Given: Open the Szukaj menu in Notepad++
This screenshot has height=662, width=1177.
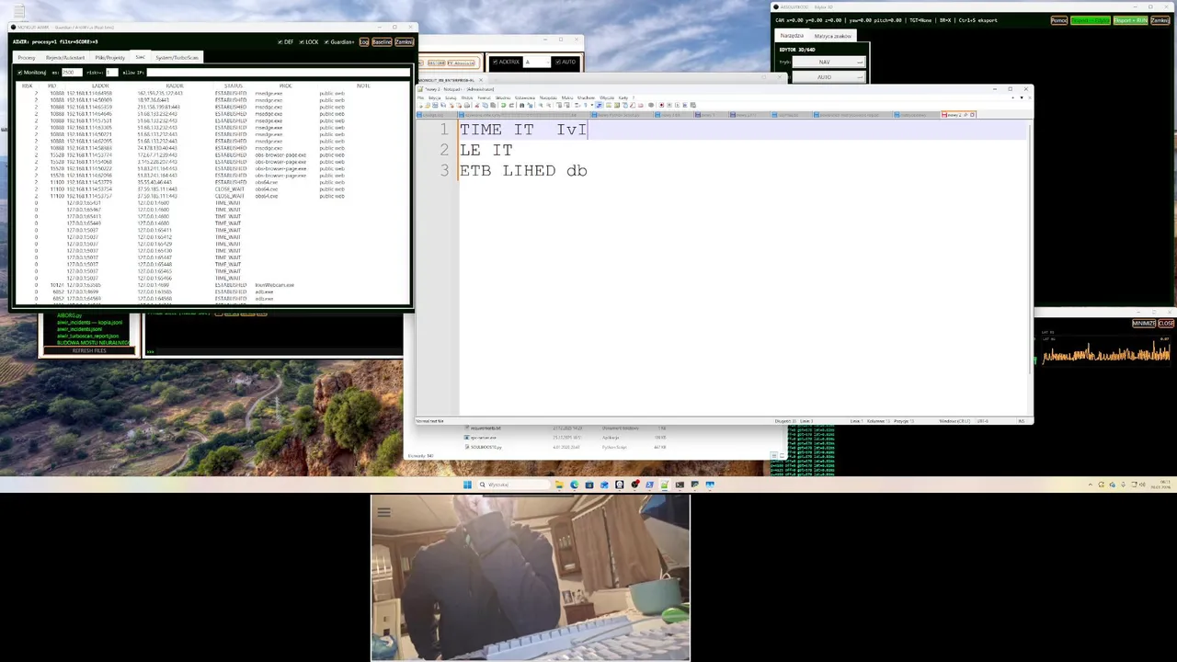Looking at the screenshot, I should coord(451,97).
